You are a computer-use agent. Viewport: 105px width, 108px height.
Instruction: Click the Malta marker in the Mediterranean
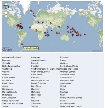(x=38, y=22)
